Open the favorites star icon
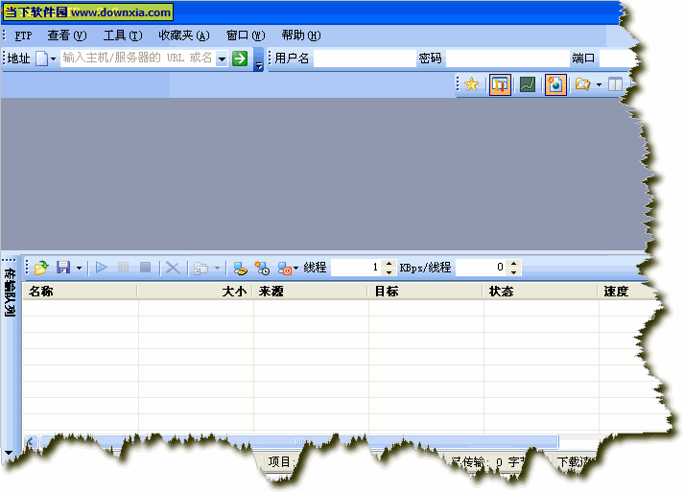Image resolution: width=684 pixels, height=493 pixels. click(471, 84)
